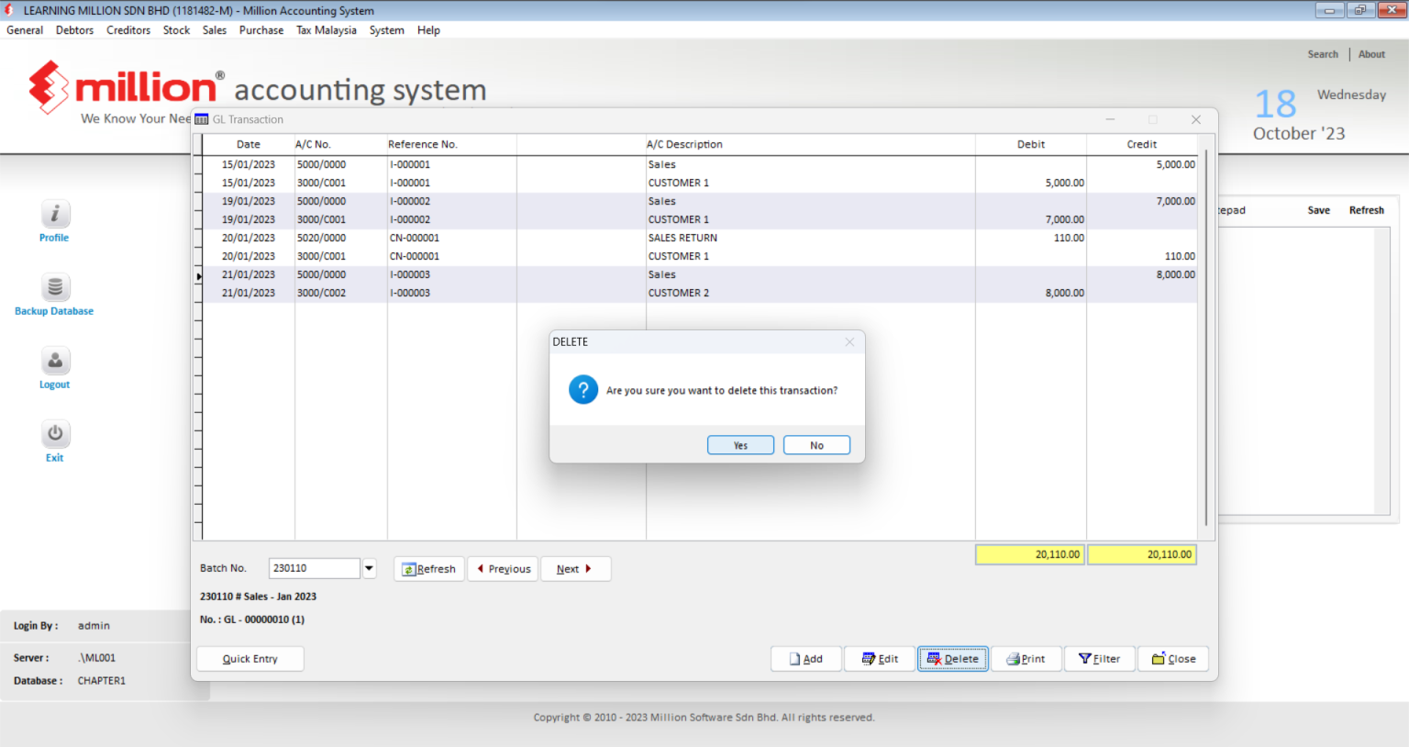Exit the application via sidebar icon
The image size is (1409, 747).
pos(54,440)
